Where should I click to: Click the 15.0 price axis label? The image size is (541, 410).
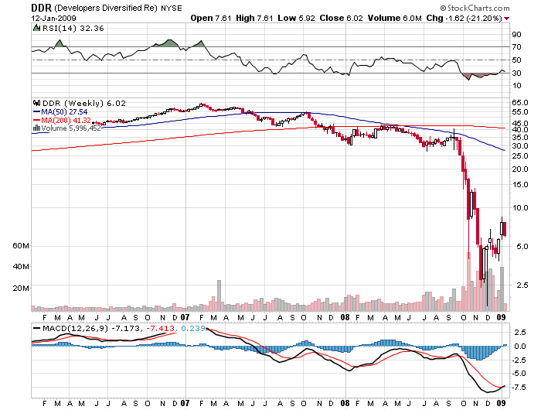click(x=520, y=184)
